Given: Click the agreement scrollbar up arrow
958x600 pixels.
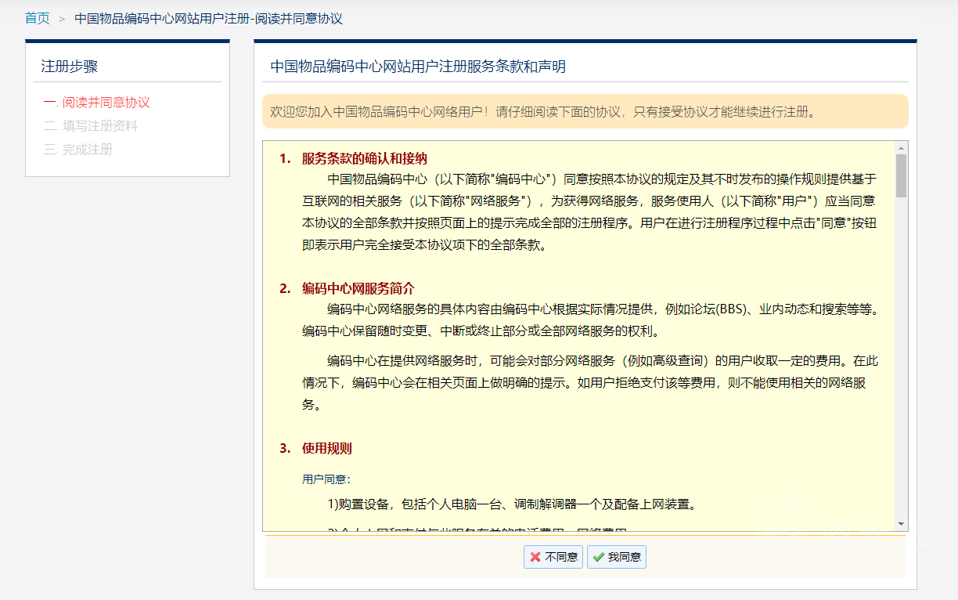Looking at the screenshot, I should [902, 147].
